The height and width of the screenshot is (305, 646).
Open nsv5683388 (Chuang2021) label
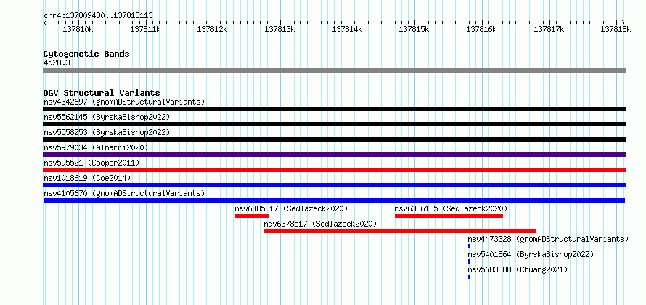518,269
